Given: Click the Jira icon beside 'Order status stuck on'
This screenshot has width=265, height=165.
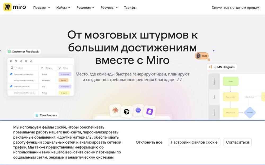Looking at the screenshot, I should 11,87.
